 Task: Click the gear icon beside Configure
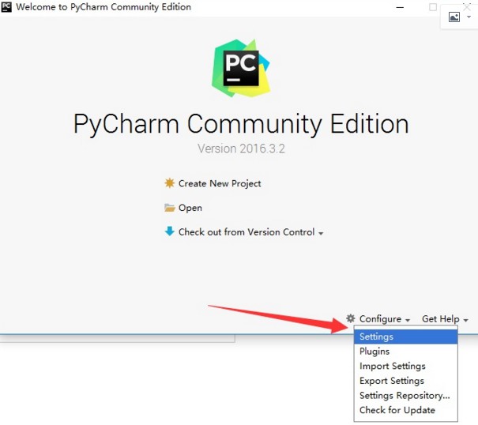click(x=351, y=318)
